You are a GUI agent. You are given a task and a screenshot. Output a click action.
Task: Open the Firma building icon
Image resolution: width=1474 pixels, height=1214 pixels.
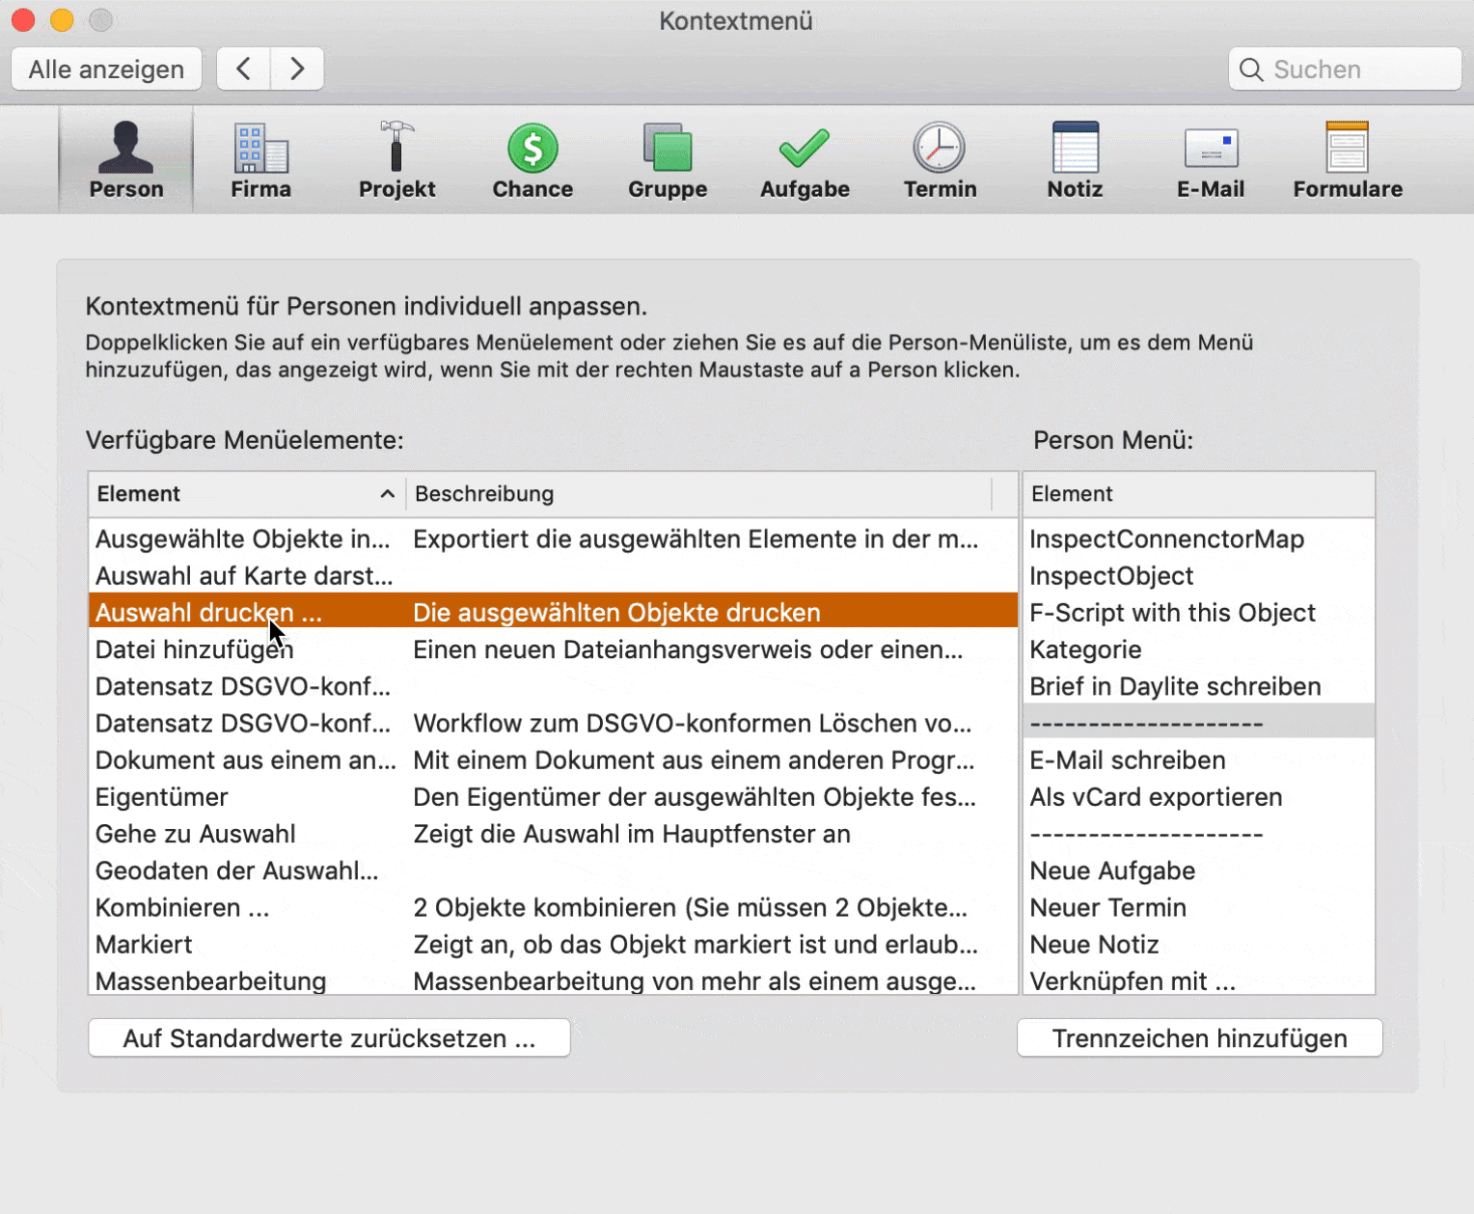coord(260,147)
